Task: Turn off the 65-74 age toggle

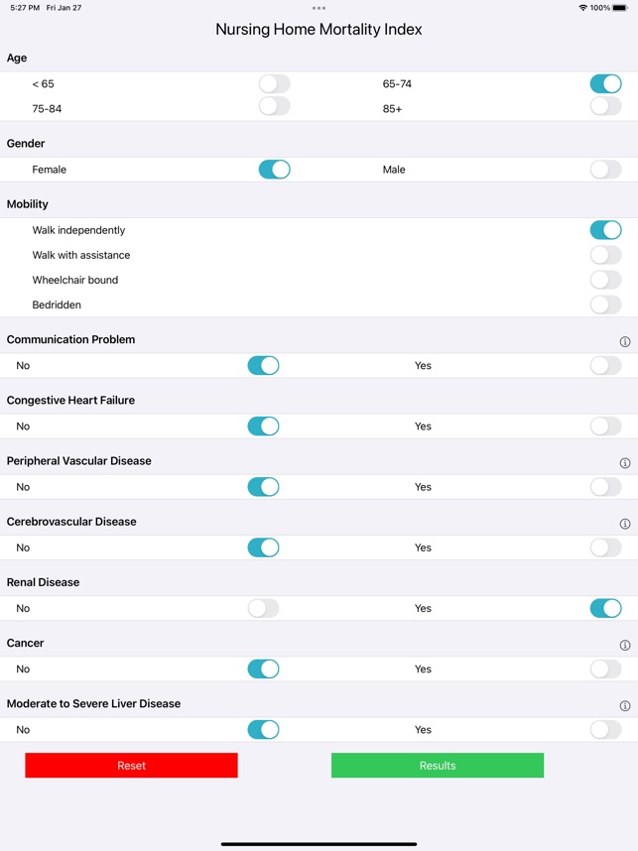Action: (x=605, y=84)
